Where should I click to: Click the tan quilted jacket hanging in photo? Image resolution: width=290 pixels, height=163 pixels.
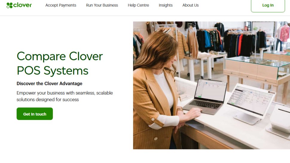point(182,44)
